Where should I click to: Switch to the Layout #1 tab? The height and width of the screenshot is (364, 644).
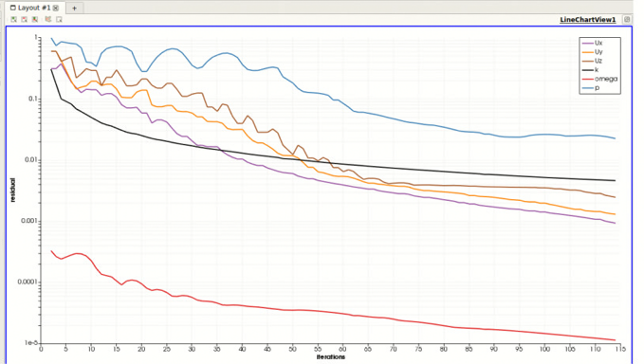click(x=34, y=8)
